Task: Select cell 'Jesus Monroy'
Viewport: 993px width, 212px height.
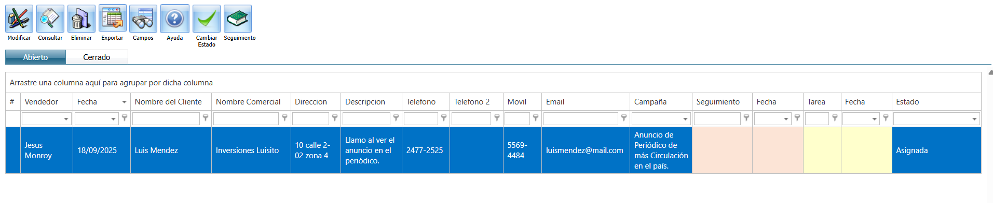Action: pos(47,150)
